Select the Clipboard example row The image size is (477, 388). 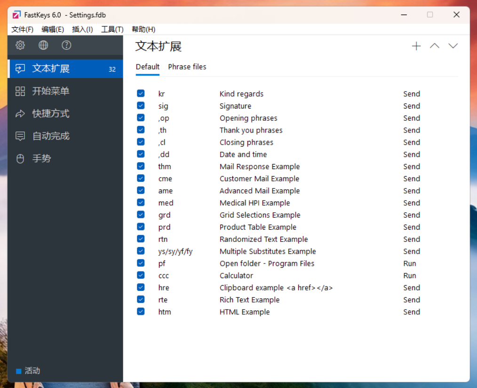pos(297,288)
